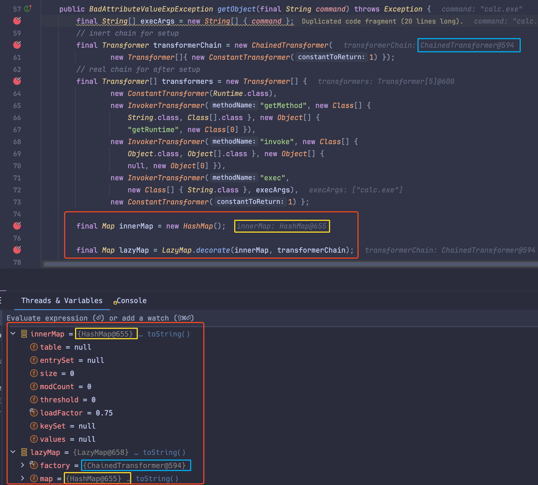Toggle the breakpoint on the execArgs line
Image resolution: width=538 pixels, height=485 pixels.
coord(17,21)
